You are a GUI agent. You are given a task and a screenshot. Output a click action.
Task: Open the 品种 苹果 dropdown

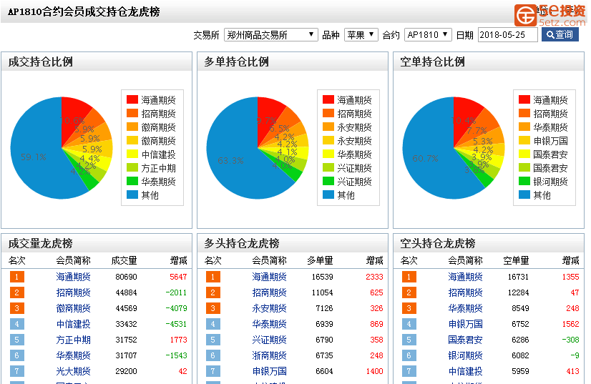click(x=361, y=34)
